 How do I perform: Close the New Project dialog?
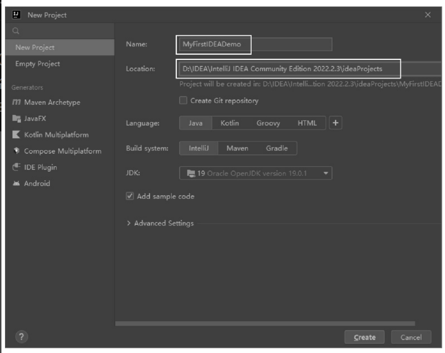point(428,15)
